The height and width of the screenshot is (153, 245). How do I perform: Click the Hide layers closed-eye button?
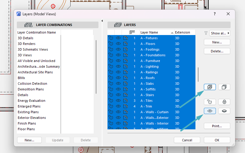[224, 111]
